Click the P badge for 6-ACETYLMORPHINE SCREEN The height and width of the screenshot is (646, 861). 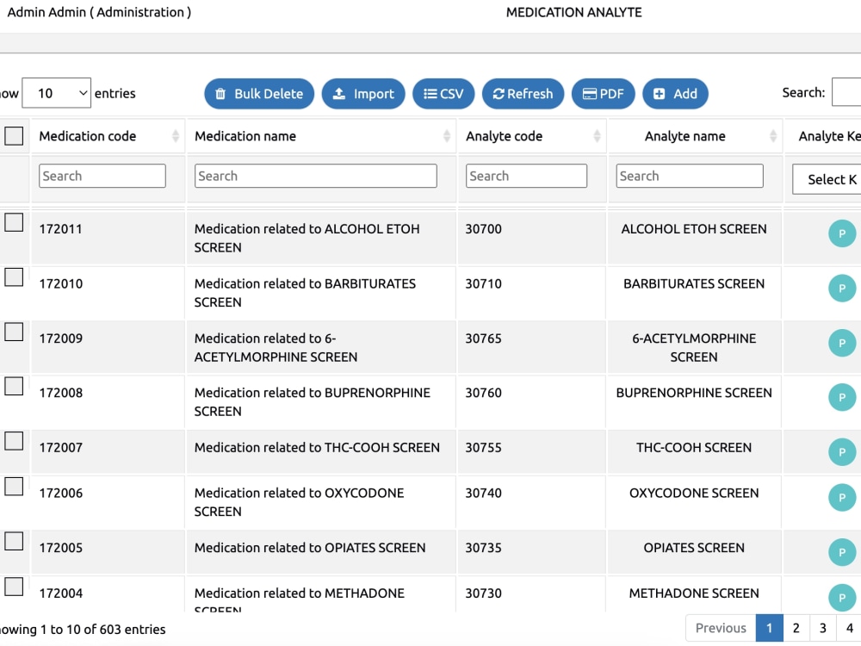[x=842, y=343]
